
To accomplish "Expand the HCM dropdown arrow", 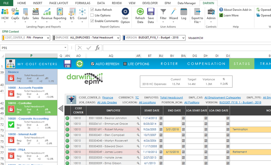I will 5,22.
